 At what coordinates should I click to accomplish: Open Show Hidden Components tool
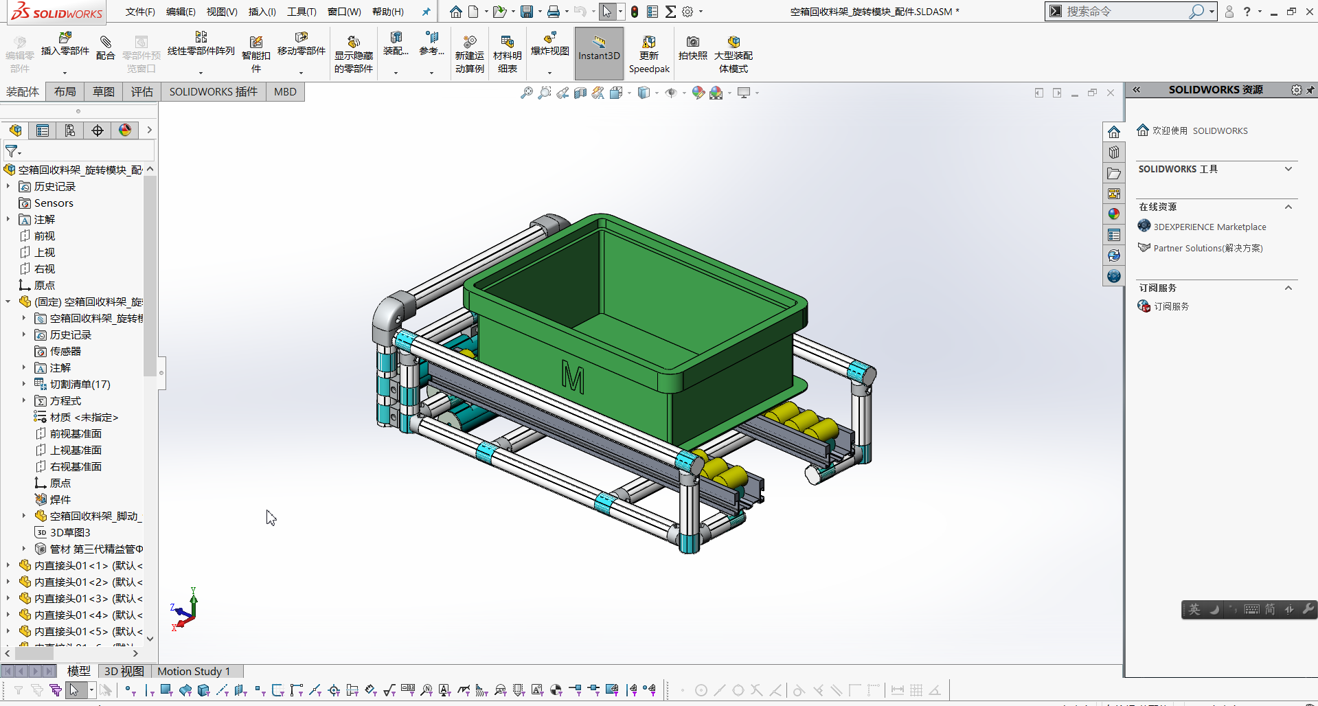(354, 54)
